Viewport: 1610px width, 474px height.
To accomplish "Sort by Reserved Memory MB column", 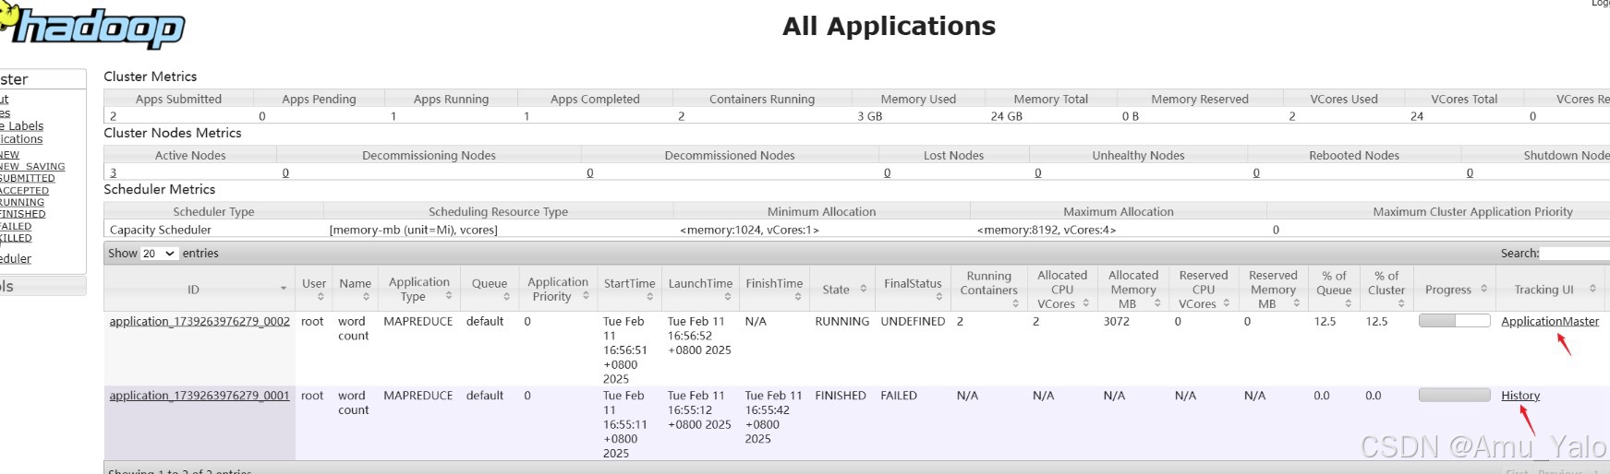I will [1273, 289].
